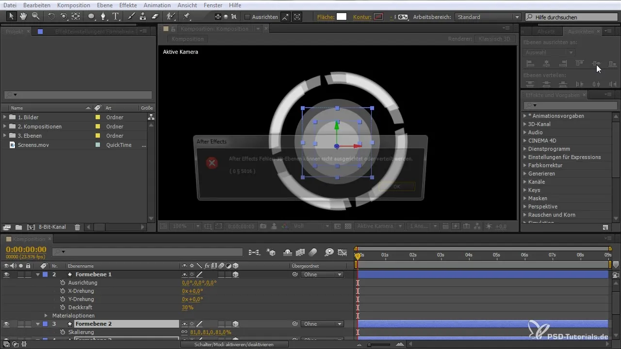Create new folder in Project panel
Screen dimensions: 621x349
point(18,227)
